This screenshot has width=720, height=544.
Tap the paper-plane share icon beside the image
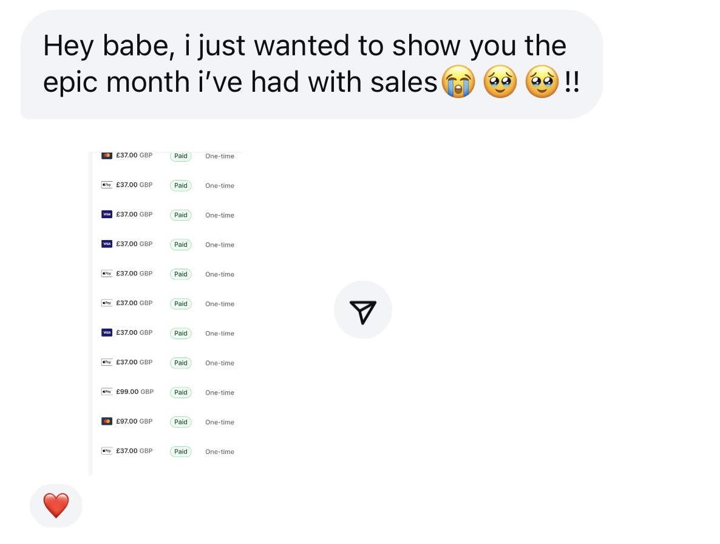(x=363, y=310)
